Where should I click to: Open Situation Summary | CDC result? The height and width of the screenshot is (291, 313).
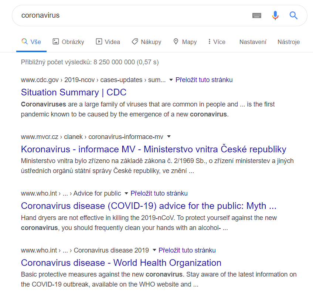(x=74, y=92)
